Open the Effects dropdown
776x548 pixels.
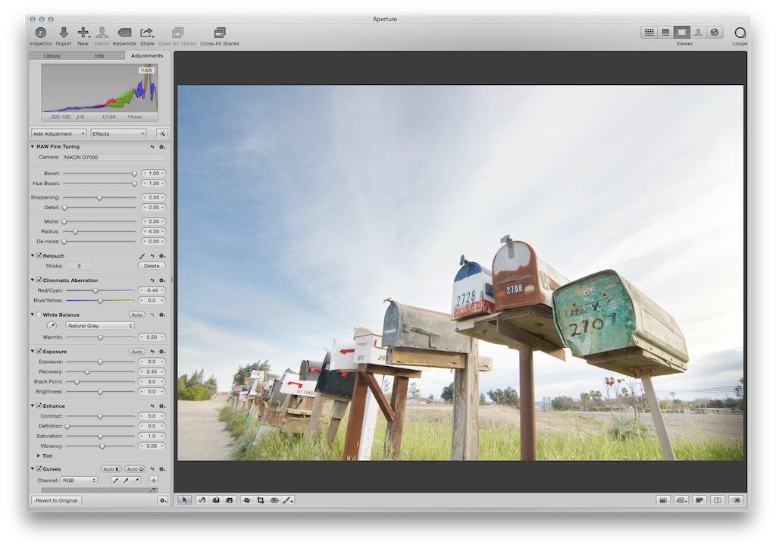click(x=118, y=133)
